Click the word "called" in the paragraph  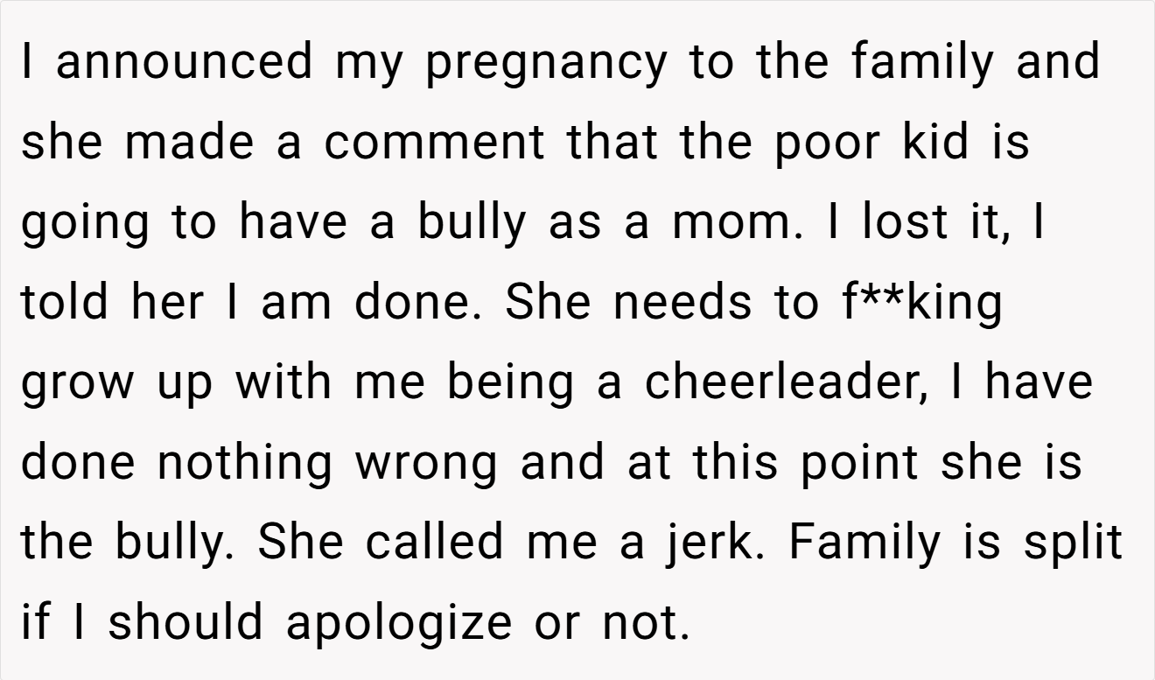coord(434,543)
